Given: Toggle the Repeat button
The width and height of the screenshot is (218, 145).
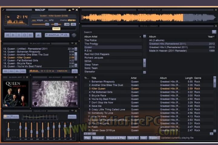Looking at the screenshot, I should 65,35.
